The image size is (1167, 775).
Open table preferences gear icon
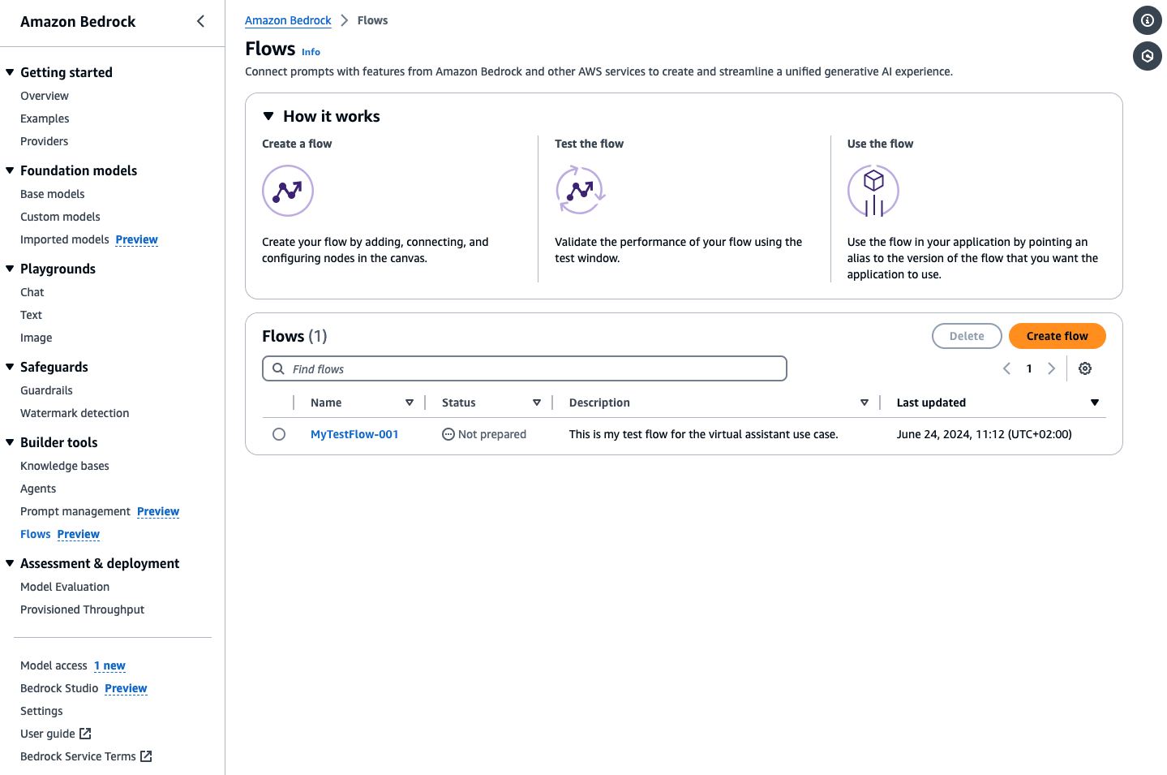[1085, 368]
